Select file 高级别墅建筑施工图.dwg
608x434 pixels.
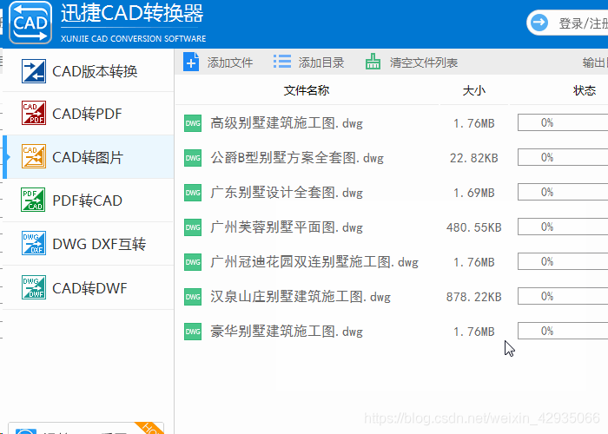click(287, 123)
